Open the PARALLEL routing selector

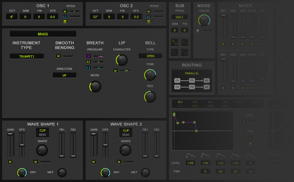pos(192,73)
